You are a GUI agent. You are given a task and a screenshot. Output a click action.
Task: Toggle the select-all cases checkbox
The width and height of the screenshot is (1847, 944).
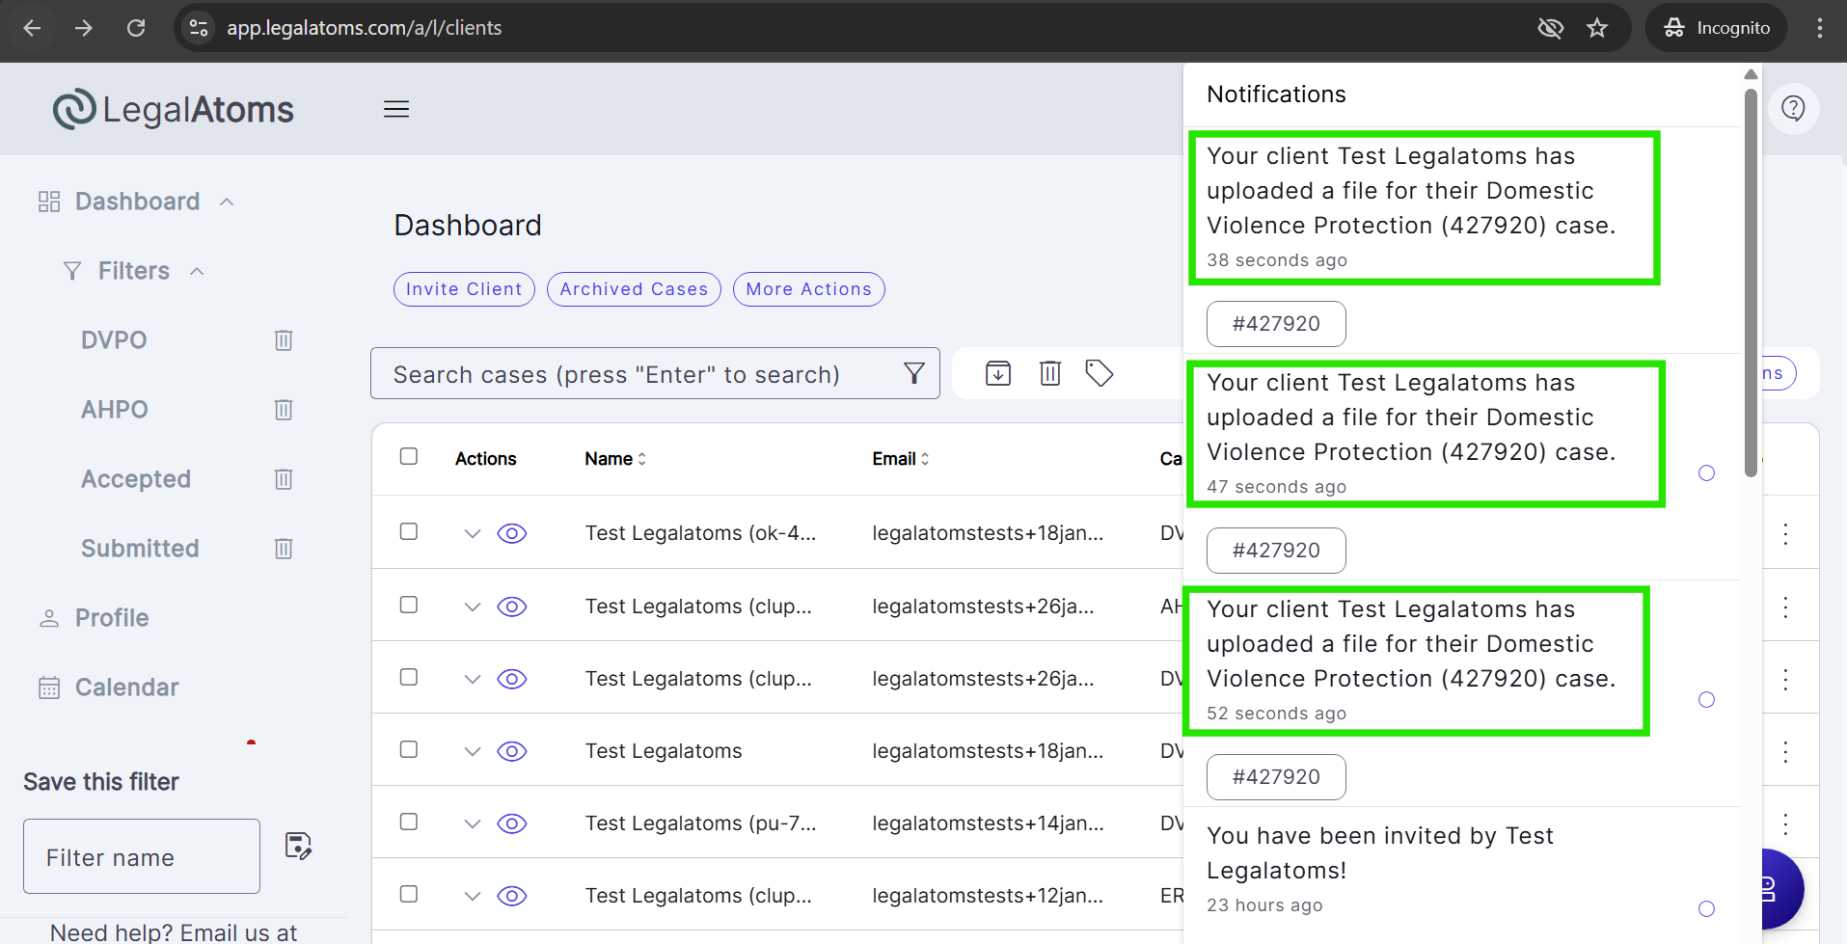pos(409,456)
